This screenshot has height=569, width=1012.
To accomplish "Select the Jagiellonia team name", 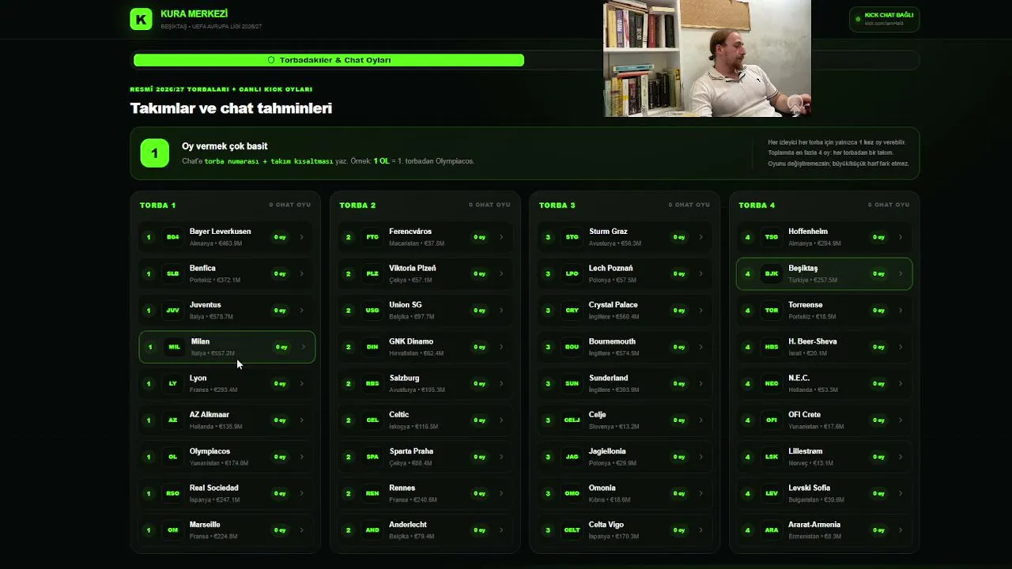I will (x=607, y=451).
